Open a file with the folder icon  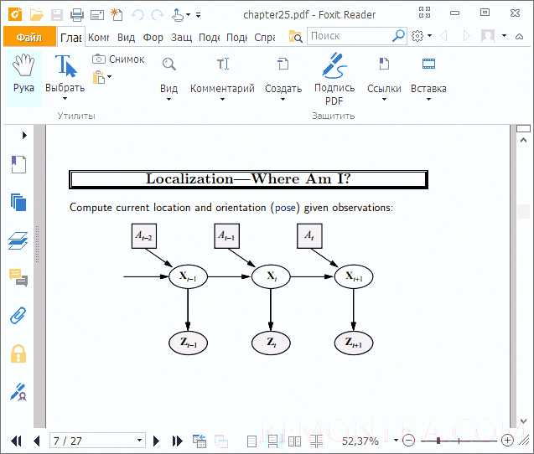36,14
